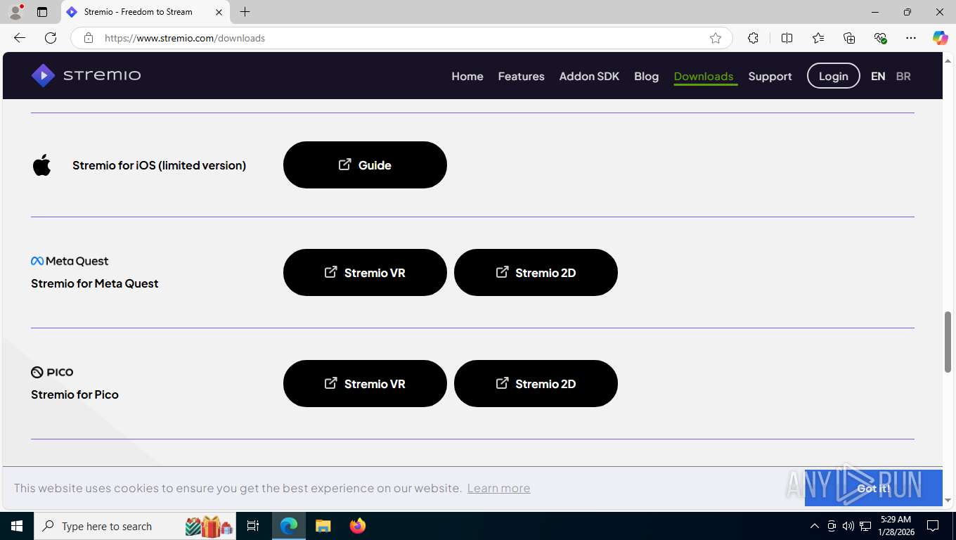
Task: Open the Copilot sidebar icon
Action: [940, 38]
